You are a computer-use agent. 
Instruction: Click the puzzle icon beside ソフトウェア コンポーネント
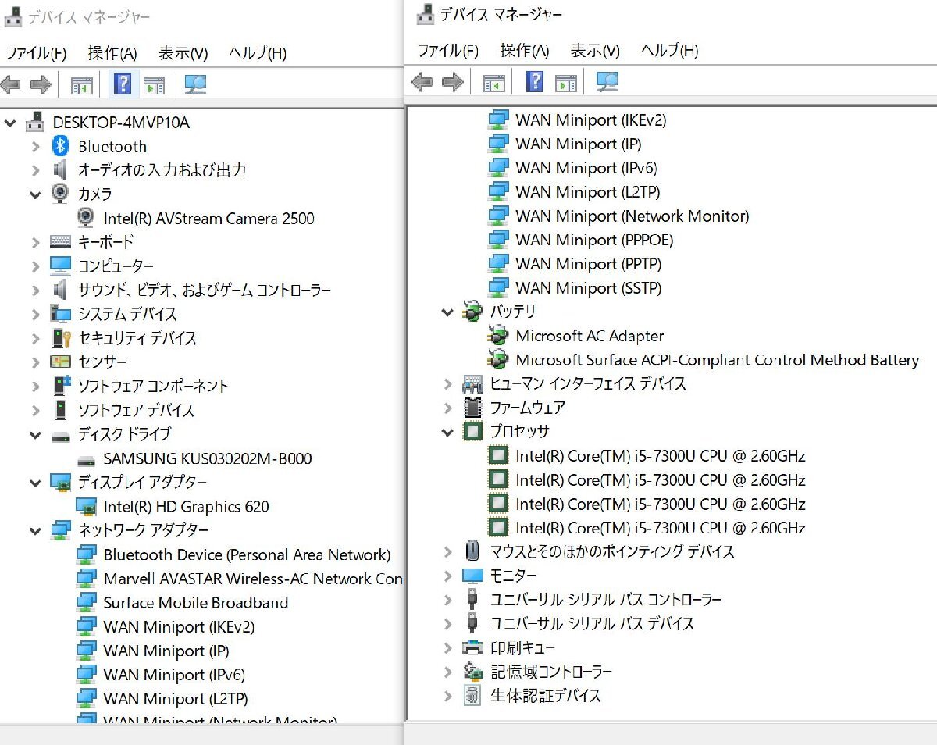click(62, 386)
